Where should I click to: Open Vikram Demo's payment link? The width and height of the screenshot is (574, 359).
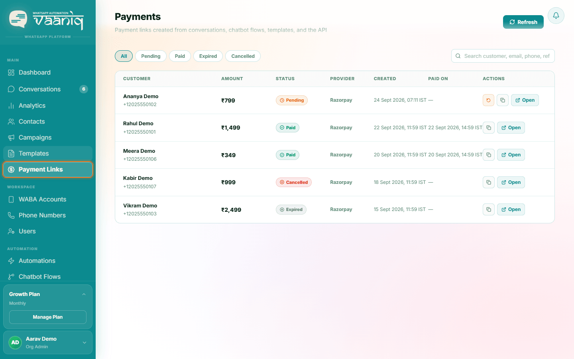(511, 209)
